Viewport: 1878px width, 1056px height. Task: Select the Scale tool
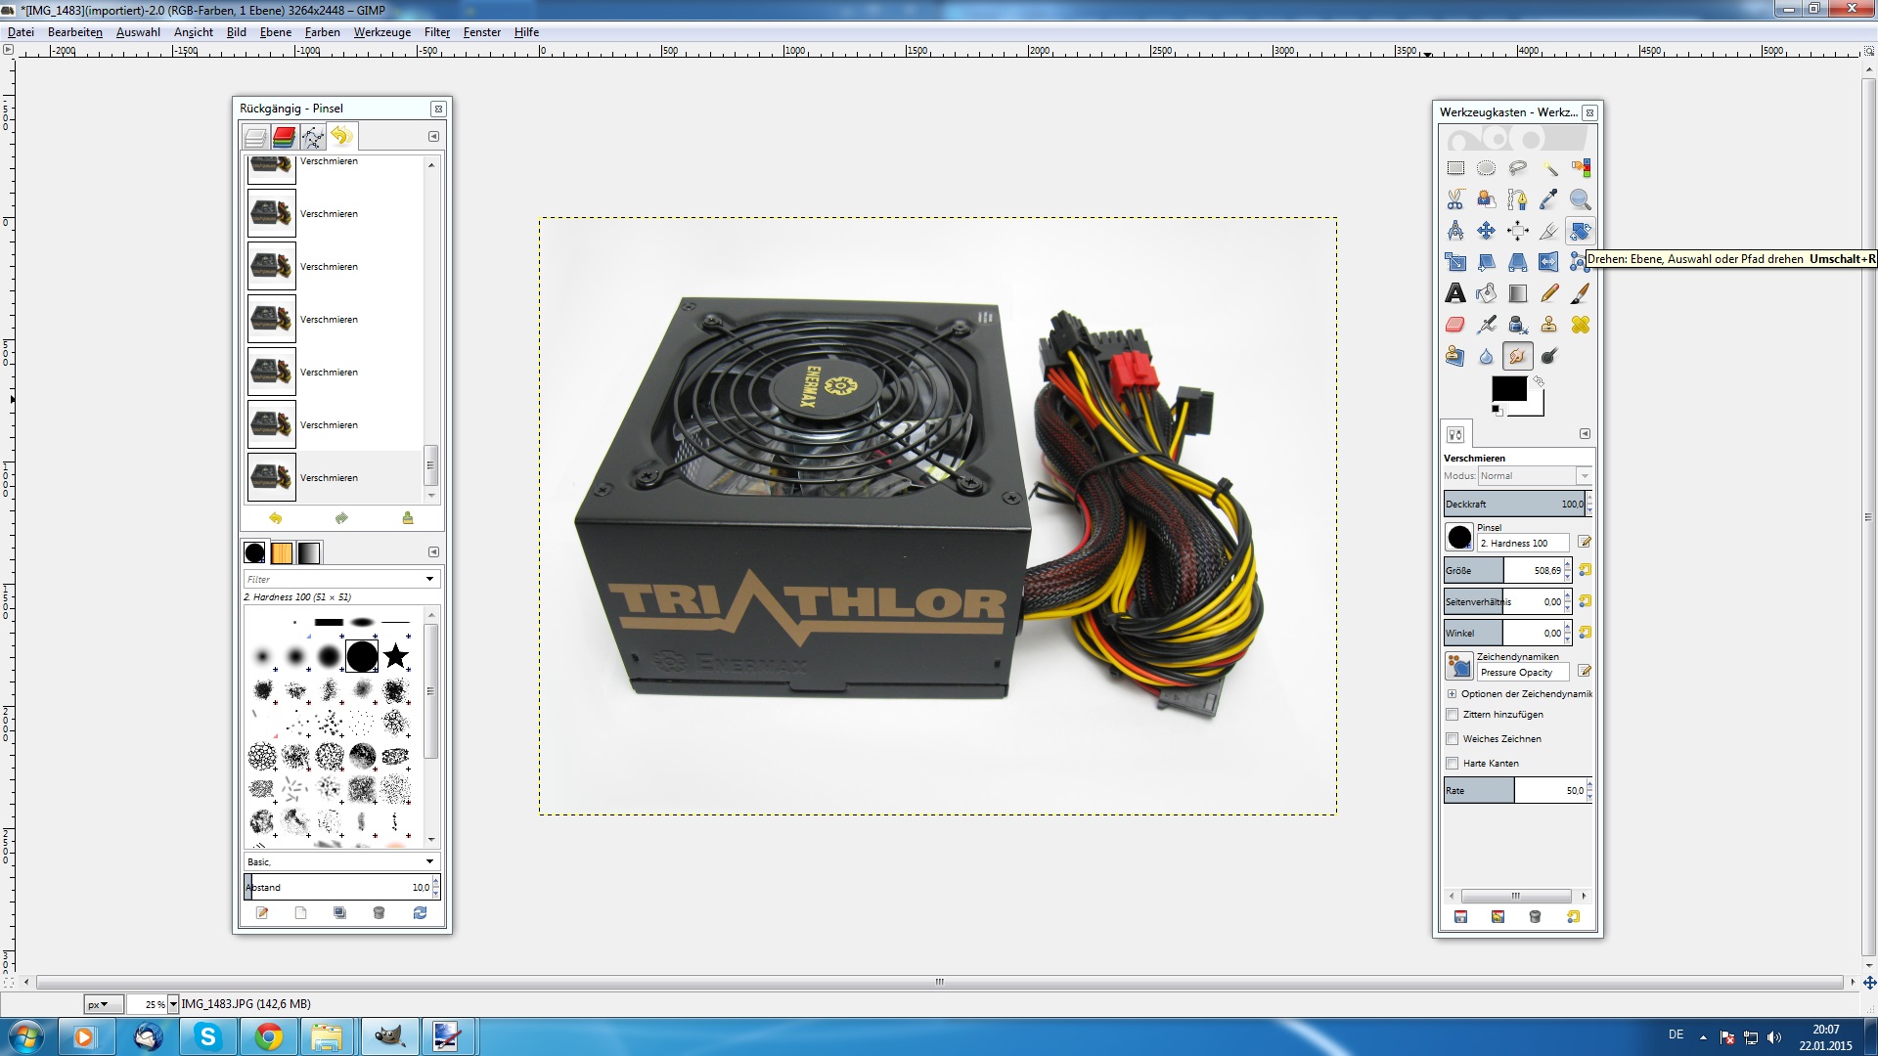(x=1455, y=262)
